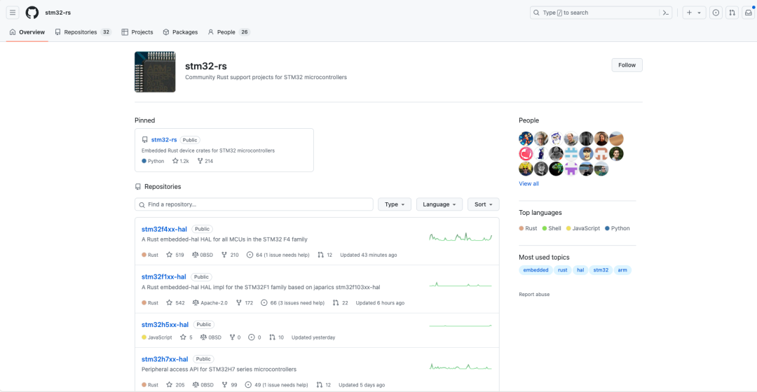Click the Report abuse link
This screenshot has height=392, width=757.
pos(534,295)
